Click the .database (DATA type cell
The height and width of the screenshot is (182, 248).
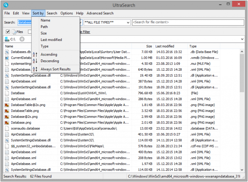point(204,128)
